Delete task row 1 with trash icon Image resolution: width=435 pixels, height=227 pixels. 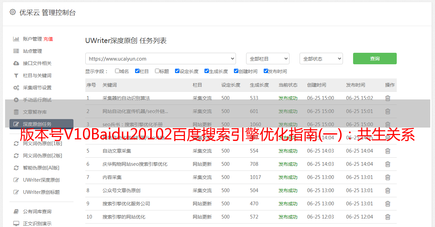[388, 98]
